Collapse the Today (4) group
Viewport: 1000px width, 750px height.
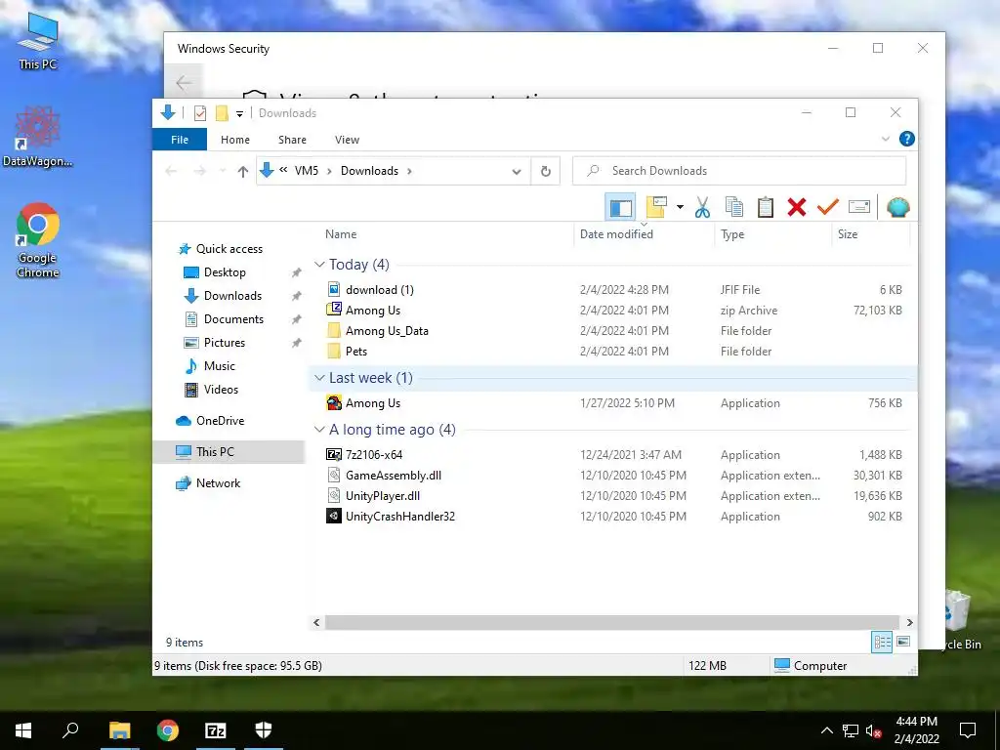coord(319,265)
